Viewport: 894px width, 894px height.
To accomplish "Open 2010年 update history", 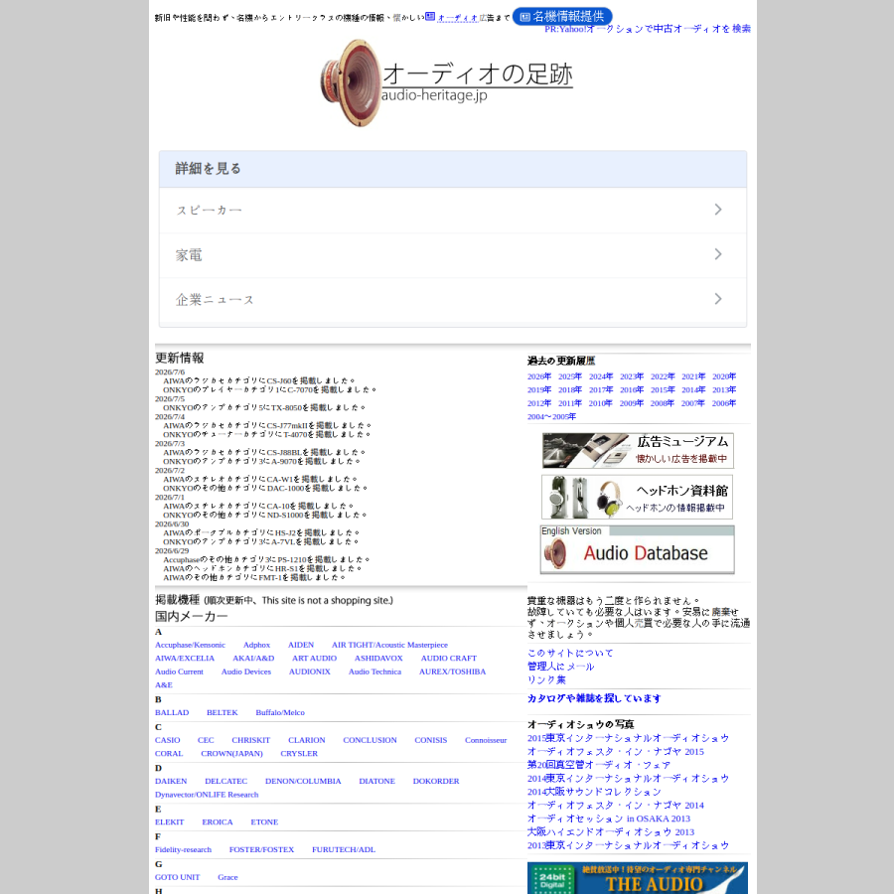I will (600, 403).
